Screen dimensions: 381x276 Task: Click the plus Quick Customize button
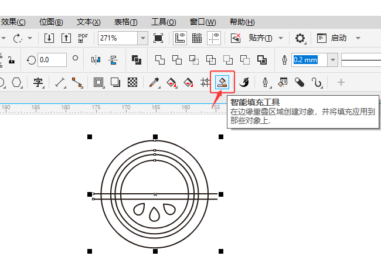tap(341, 82)
